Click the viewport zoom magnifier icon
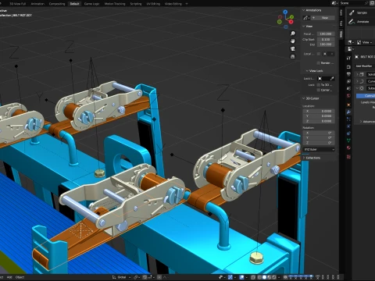The image size is (375, 281). point(293,34)
